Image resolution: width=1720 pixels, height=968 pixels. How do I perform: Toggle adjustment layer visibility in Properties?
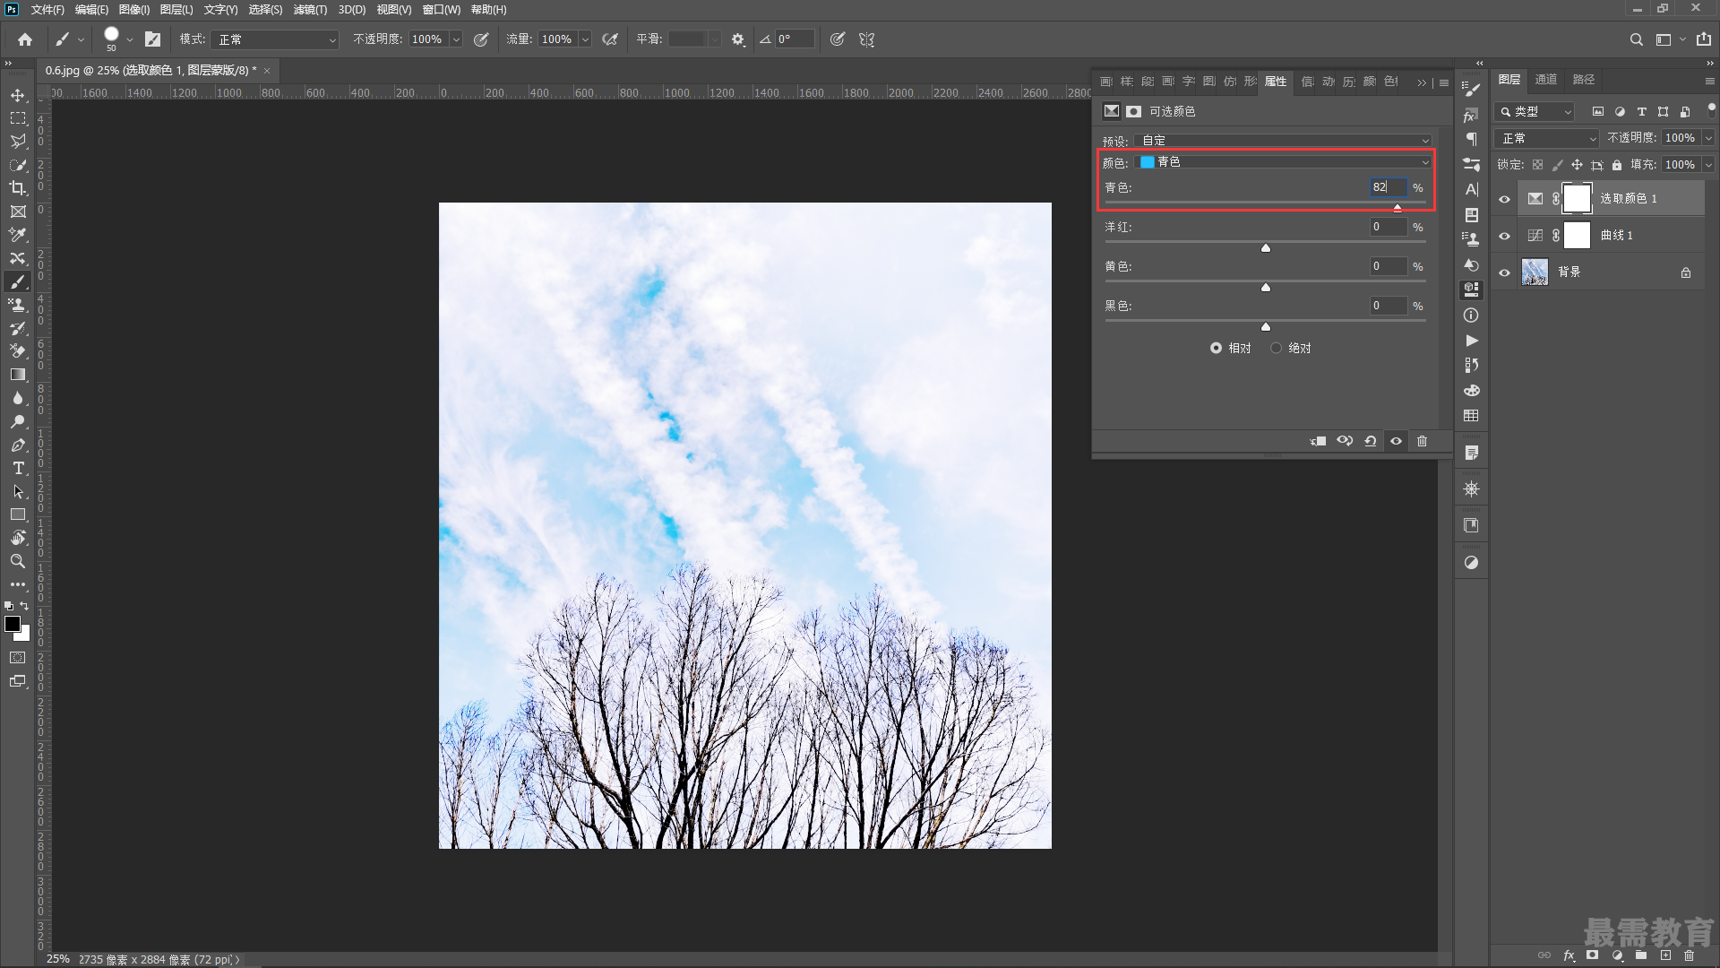pos(1396,441)
